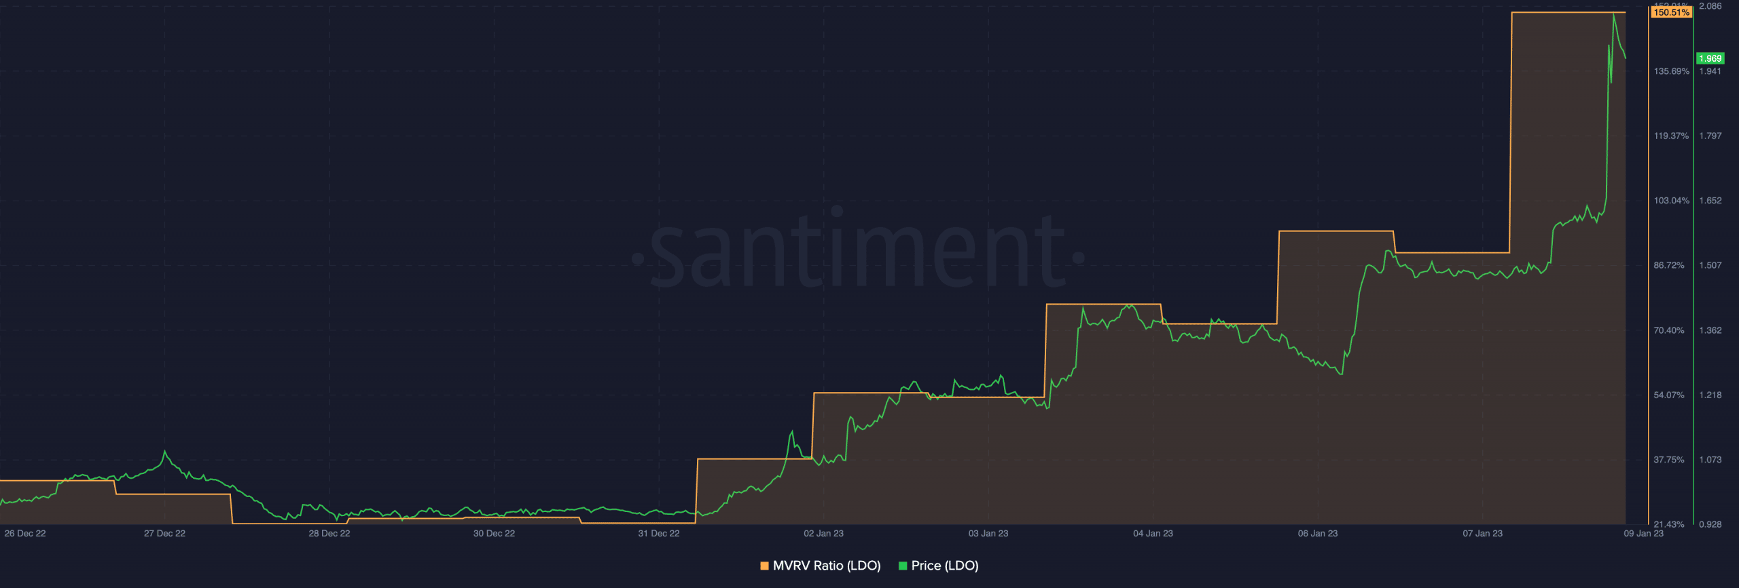The height and width of the screenshot is (588, 1739).
Task: Click the 86.72% axis value
Action: 1669,265
